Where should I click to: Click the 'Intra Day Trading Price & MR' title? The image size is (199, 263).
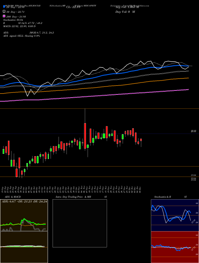click(x=73, y=197)
